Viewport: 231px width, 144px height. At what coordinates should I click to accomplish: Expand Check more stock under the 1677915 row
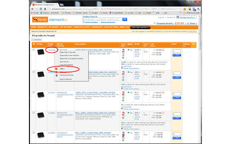click(131, 109)
